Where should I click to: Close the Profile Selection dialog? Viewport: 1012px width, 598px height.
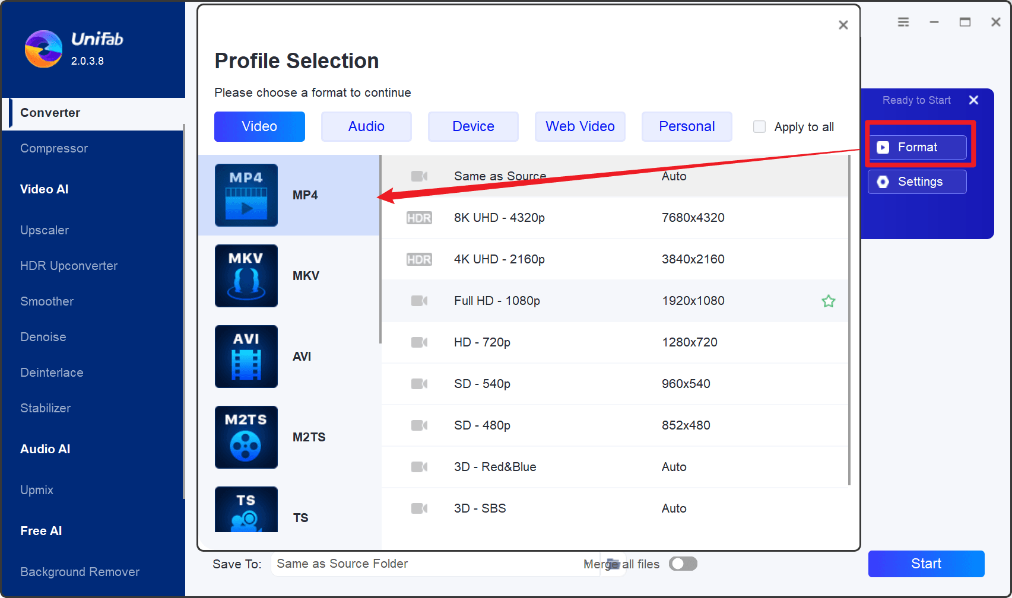843,25
